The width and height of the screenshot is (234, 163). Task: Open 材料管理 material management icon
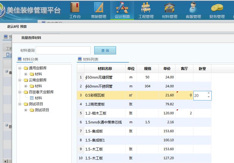pyautogui.click(x=169, y=10)
